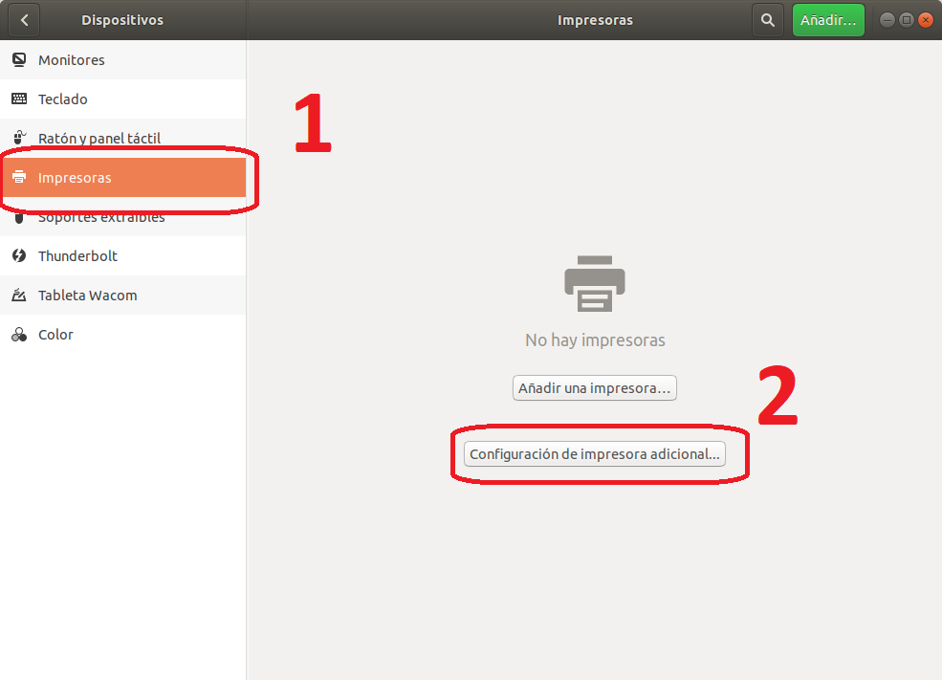Click the Monitores display icon
This screenshot has width=942, height=680.
pyautogui.click(x=19, y=59)
